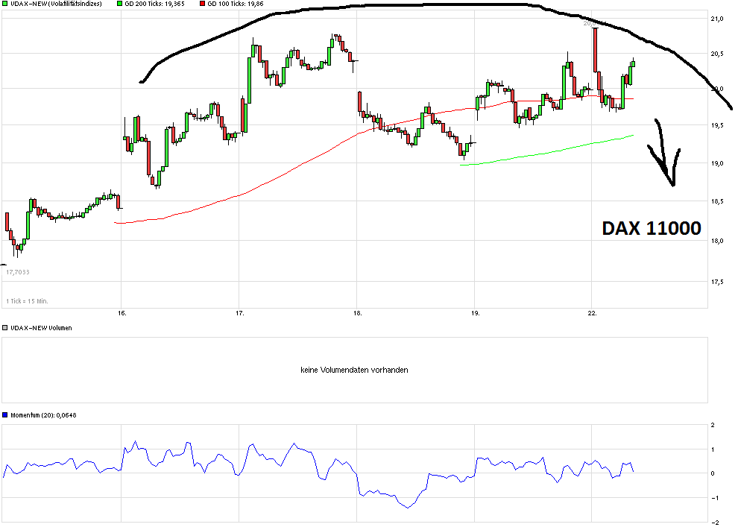The width and height of the screenshot is (738, 530).
Task: Click the gray VDAX-NEW Volumen legend swatch
Action: 5,327
